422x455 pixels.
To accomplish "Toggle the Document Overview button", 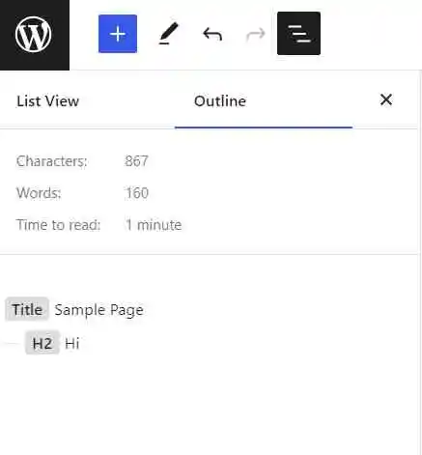I will [298, 34].
